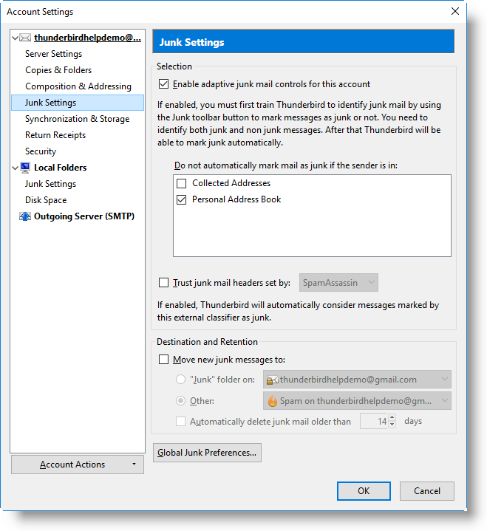Viewport: 487px width, 531px height.
Task: Select the Other radio button
Action: pos(180,400)
